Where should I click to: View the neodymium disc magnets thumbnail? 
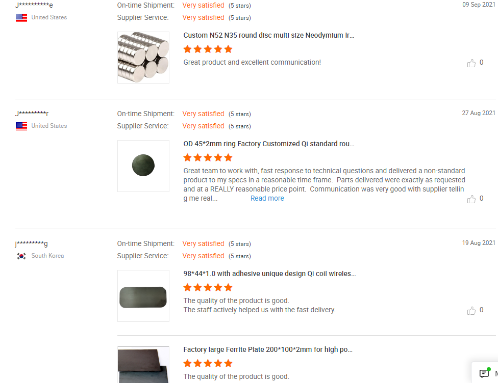pyautogui.click(x=143, y=58)
